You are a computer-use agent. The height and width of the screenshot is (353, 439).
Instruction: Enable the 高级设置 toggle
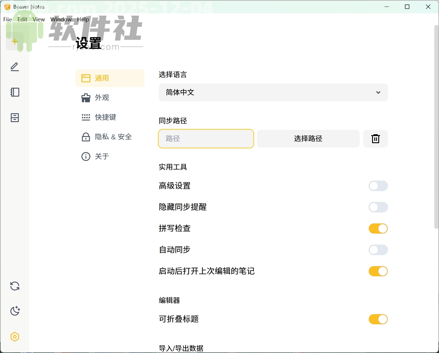tap(378, 186)
